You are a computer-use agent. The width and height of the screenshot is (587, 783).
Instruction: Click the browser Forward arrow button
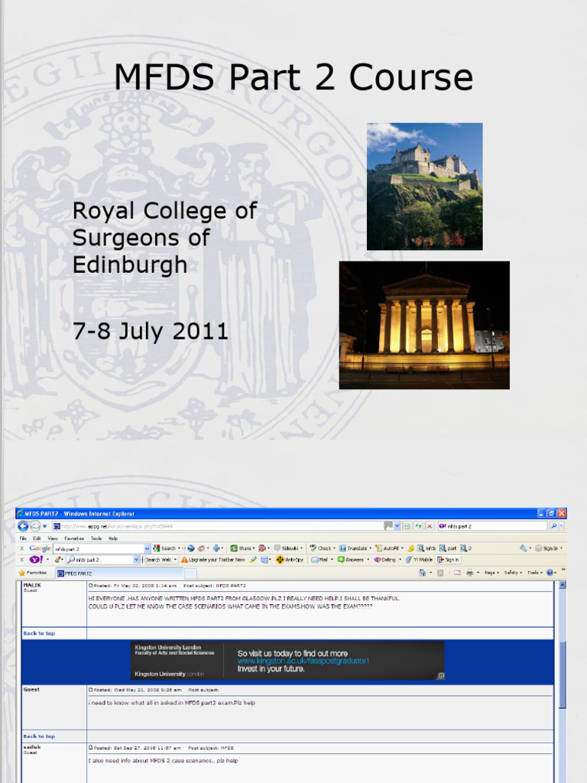point(35,526)
